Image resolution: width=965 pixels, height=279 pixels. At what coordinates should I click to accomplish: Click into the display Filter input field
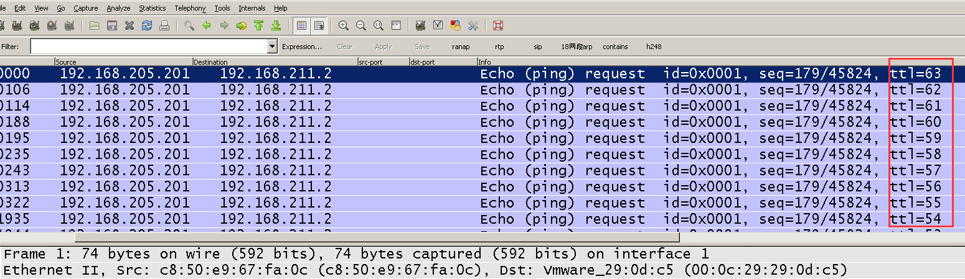coord(149,47)
